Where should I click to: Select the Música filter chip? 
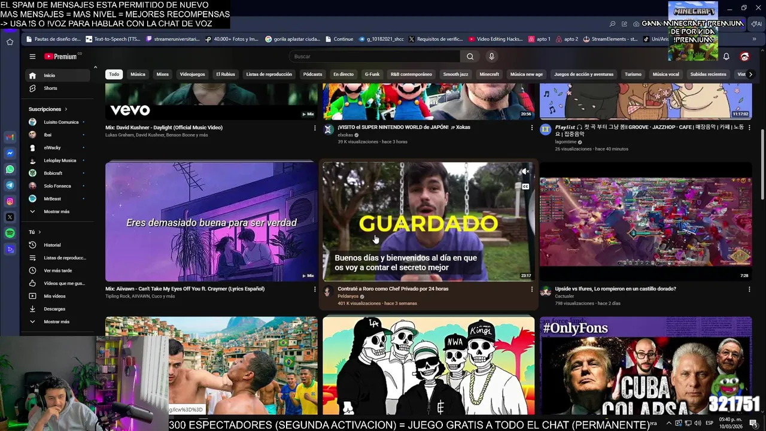point(138,74)
